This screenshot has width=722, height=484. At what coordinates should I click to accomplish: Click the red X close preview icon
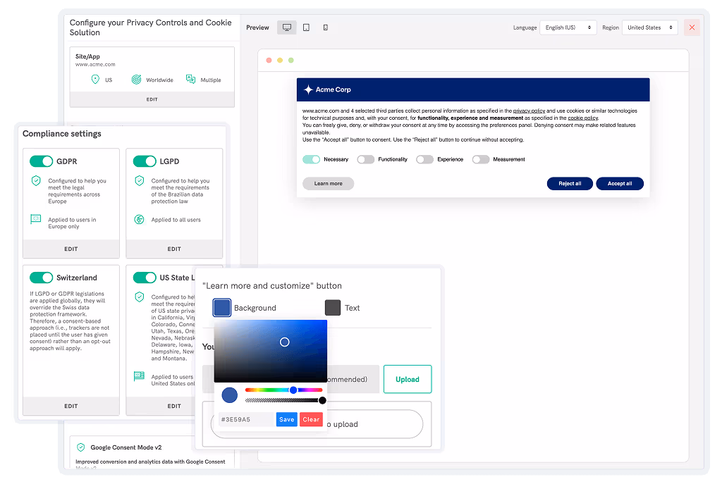click(x=692, y=27)
